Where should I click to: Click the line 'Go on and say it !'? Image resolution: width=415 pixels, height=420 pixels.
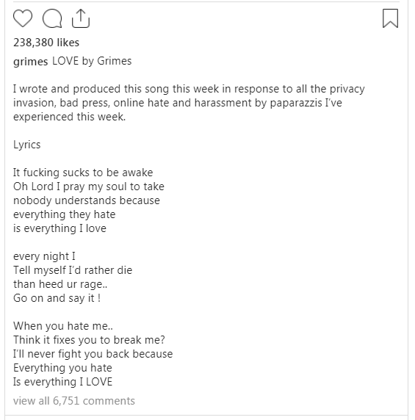57,298
